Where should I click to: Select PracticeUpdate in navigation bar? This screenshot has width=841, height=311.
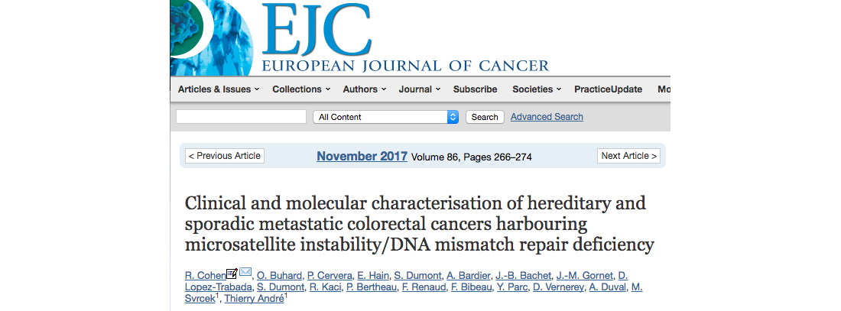point(609,89)
